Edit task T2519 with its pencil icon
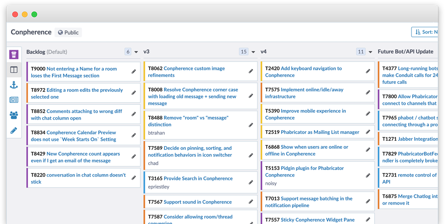 coord(368,132)
